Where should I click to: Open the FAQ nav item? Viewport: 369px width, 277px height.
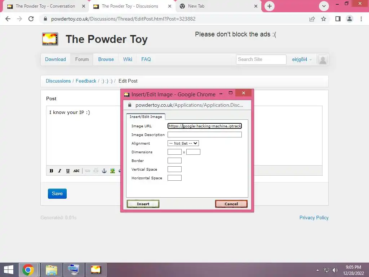[146, 60]
